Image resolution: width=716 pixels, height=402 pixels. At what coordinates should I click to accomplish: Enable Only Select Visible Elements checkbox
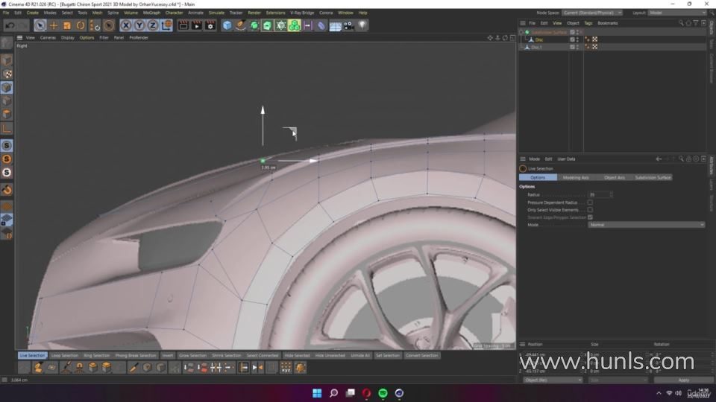pos(590,210)
